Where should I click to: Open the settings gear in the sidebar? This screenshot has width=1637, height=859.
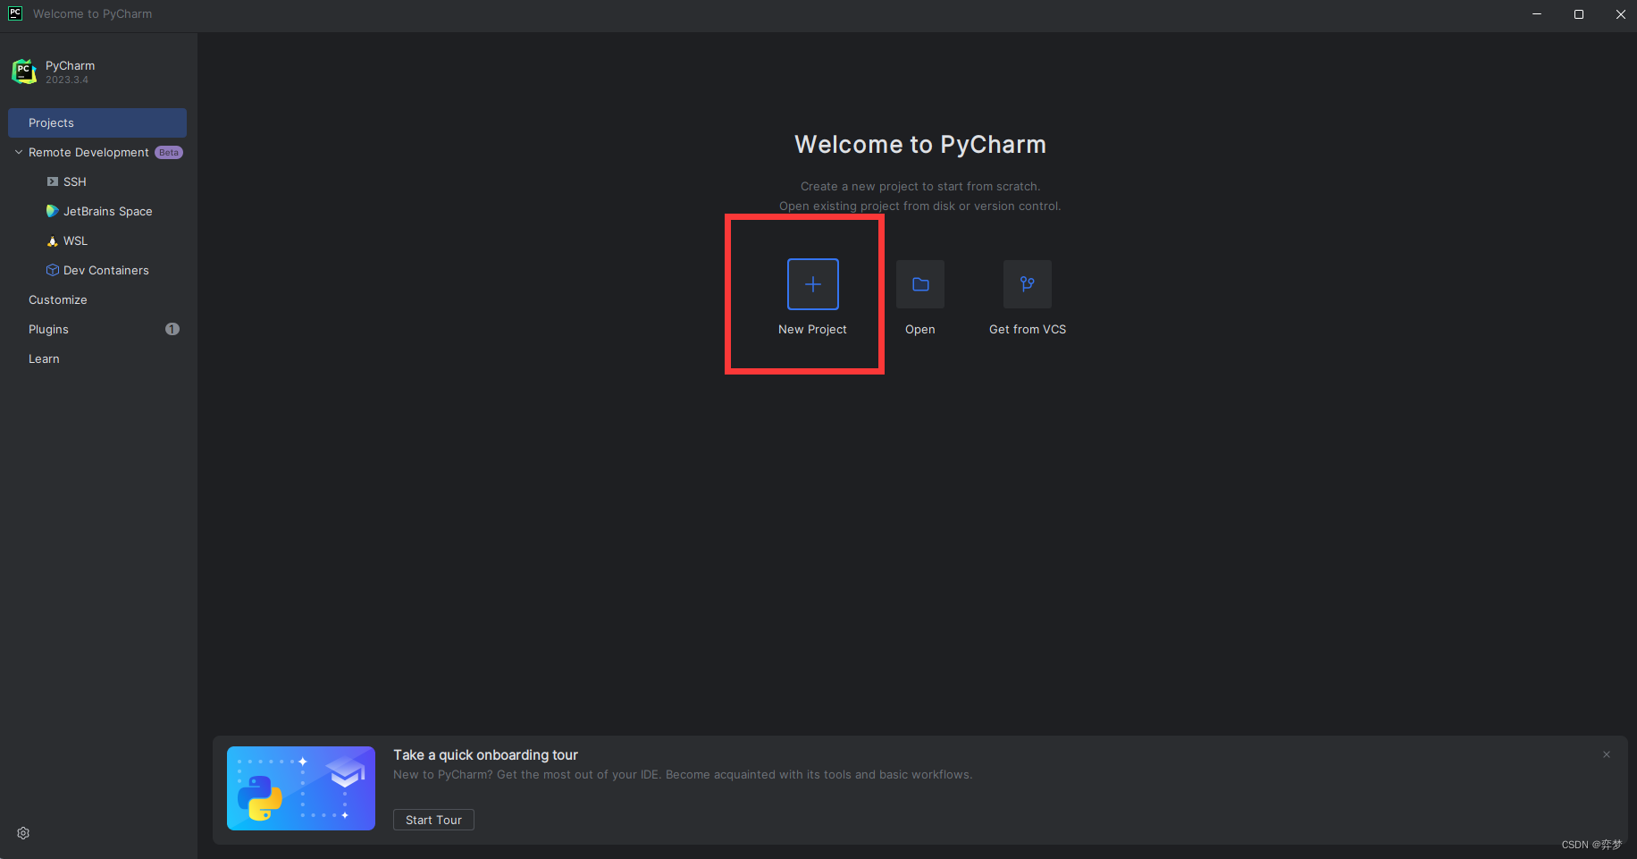pos(23,833)
